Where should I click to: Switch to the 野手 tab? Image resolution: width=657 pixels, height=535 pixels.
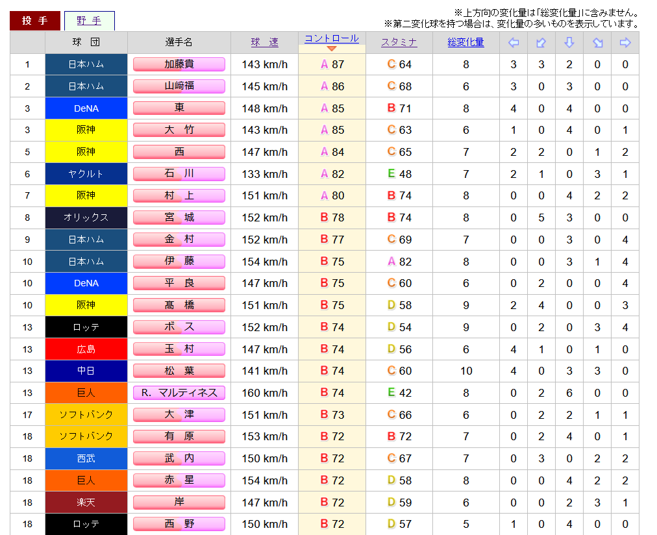tap(89, 21)
